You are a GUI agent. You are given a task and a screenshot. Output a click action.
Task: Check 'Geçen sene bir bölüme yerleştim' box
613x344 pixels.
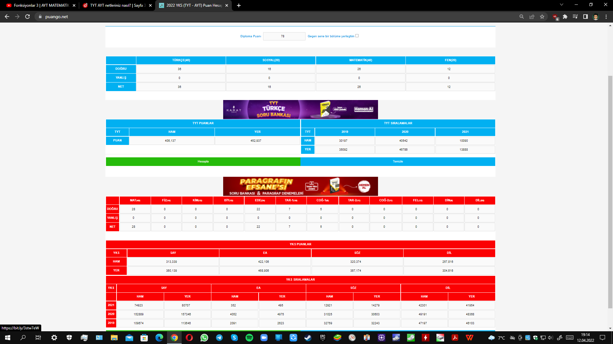(x=357, y=36)
